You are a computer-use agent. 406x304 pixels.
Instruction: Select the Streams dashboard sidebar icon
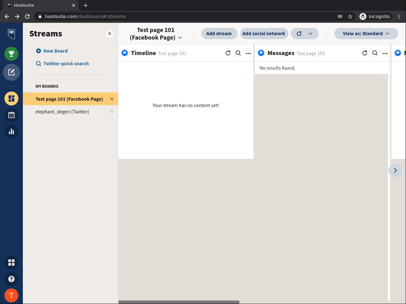[x=11, y=98]
